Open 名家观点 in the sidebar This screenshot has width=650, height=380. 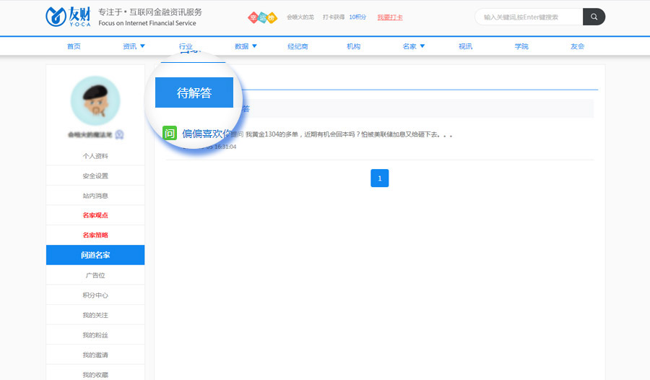coord(95,215)
